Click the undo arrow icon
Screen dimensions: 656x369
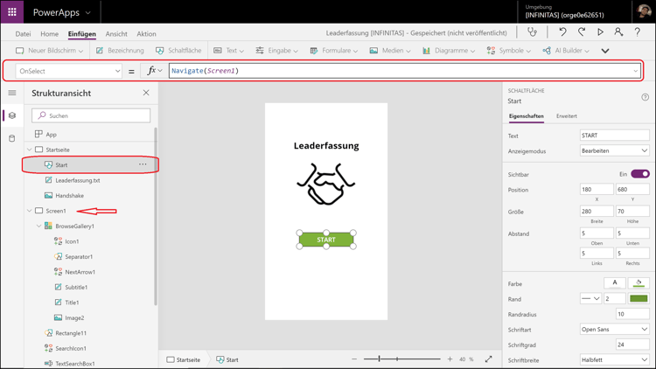click(x=562, y=32)
